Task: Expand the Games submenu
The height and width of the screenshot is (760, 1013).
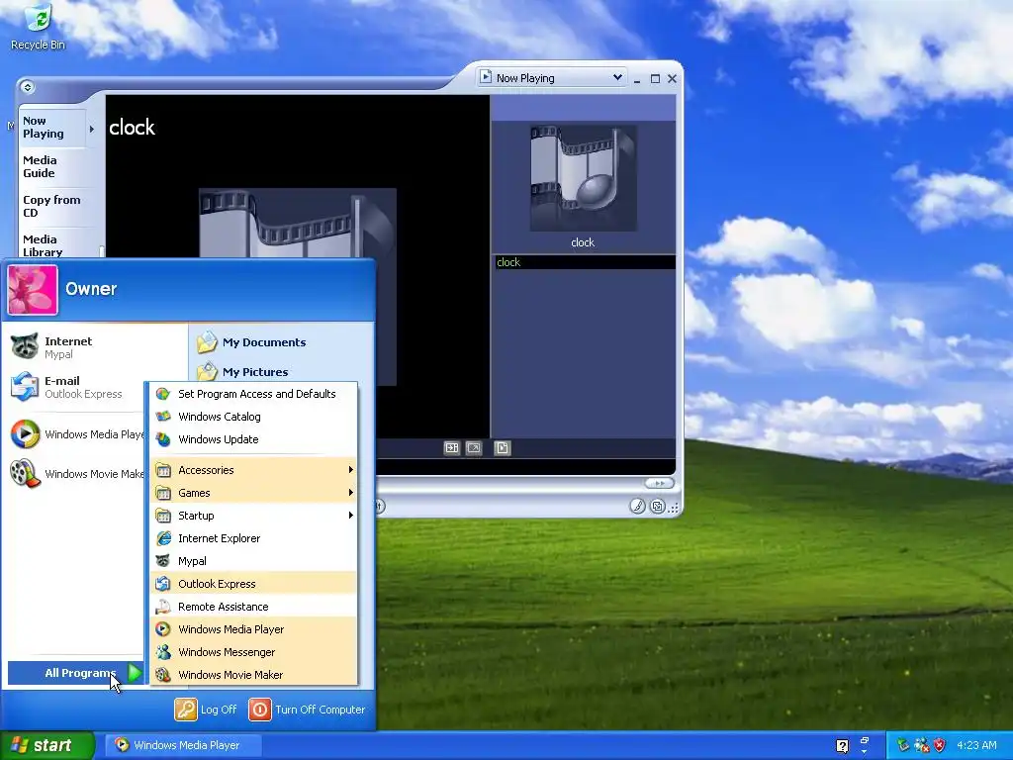Action: 253,493
